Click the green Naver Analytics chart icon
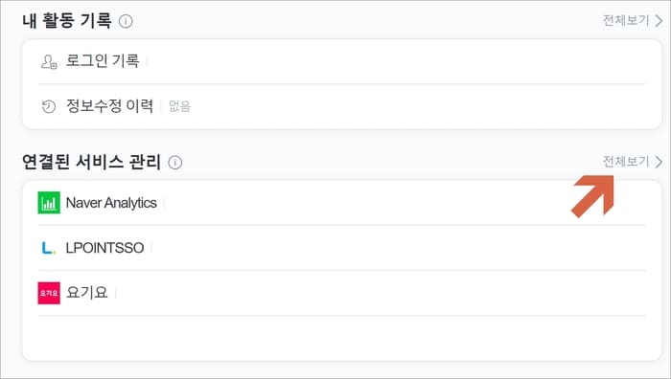 (49, 203)
